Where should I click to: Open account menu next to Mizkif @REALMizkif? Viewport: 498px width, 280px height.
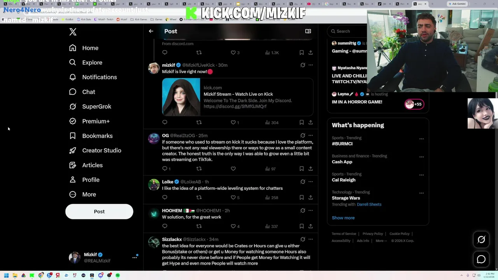pyautogui.click(x=135, y=257)
